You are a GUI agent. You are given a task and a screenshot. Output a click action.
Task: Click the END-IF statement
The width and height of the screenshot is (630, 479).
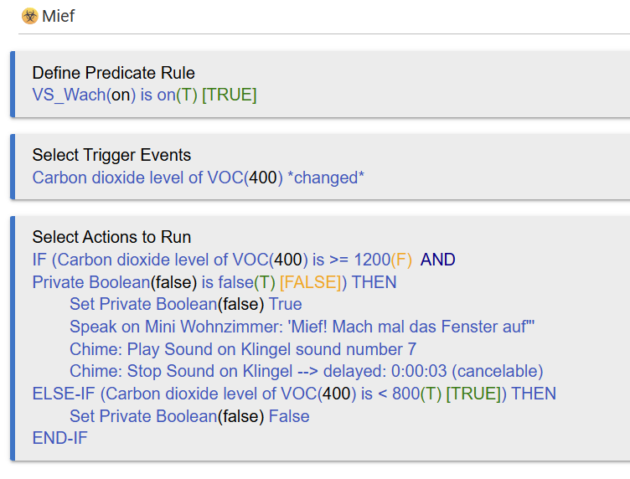59,438
